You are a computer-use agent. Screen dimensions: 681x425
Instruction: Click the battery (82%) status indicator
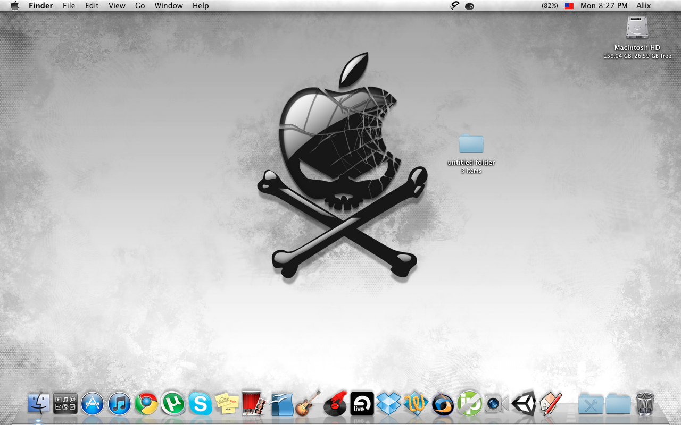pos(550,6)
